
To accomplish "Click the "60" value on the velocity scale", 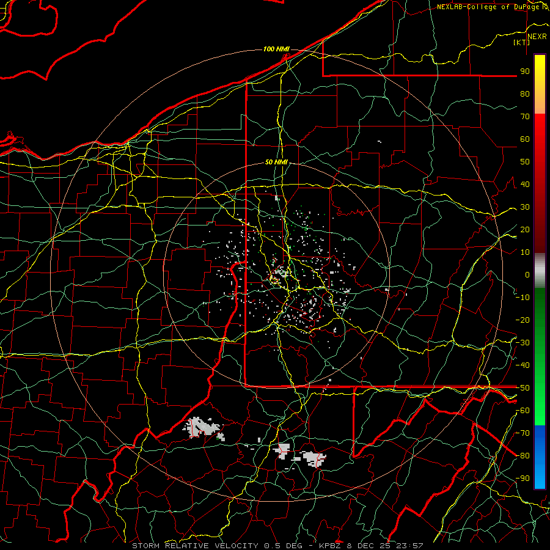I will click(x=525, y=139).
